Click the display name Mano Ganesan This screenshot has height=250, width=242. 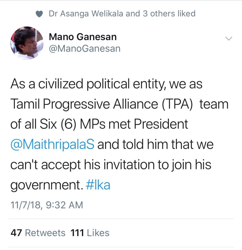pos(83,37)
